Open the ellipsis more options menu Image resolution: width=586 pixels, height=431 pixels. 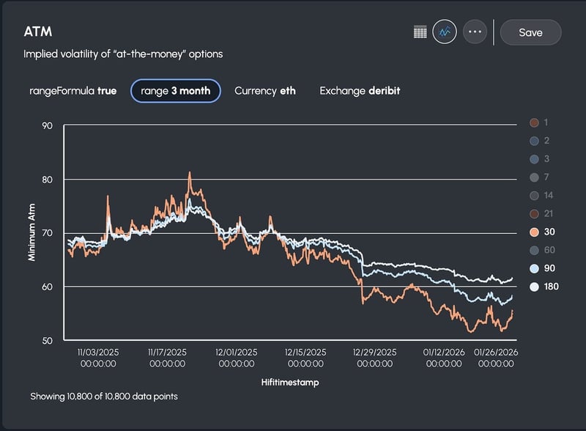[x=474, y=32]
